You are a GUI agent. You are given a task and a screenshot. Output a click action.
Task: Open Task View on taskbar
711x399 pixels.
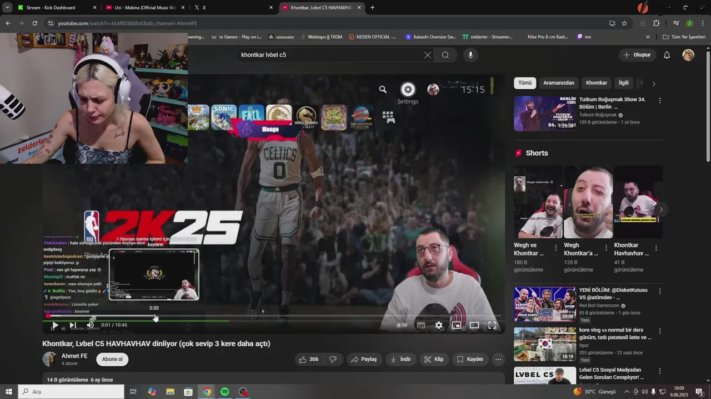tap(133, 392)
